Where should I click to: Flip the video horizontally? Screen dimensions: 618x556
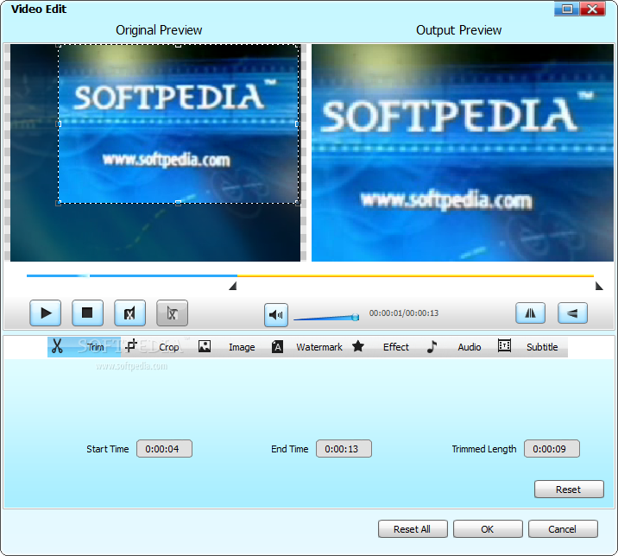(531, 313)
